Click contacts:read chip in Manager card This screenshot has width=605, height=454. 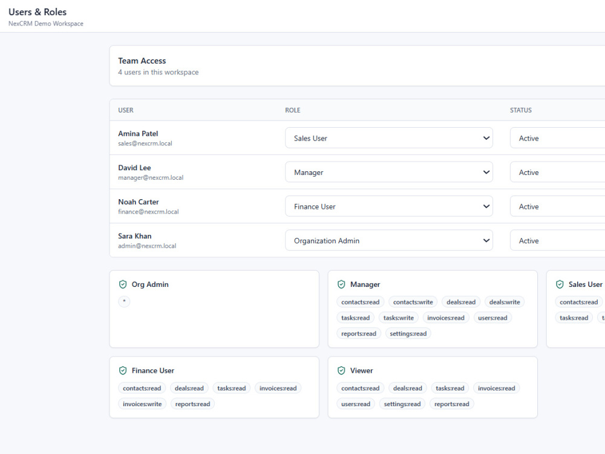coord(361,302)
